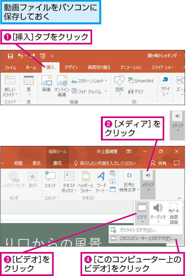Click the Save icon in quick access toolbar
This screenshot has width=194, height=276.
pos(10,56)
